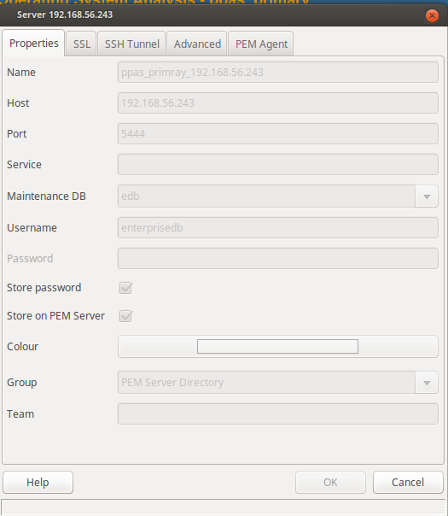Select the Port field showing 5444

point(277,133)
